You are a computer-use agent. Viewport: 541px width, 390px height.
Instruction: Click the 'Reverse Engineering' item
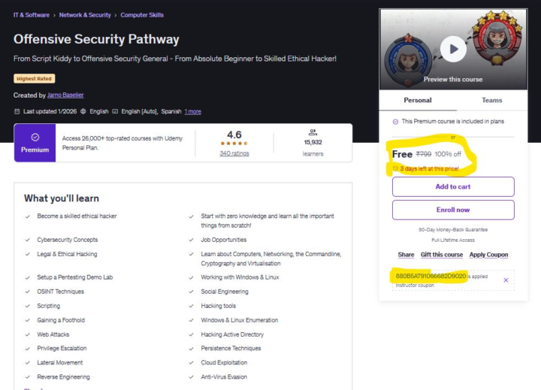tap(63, 377)
